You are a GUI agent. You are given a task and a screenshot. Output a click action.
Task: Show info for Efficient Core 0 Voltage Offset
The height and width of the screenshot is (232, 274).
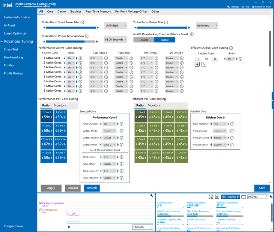coord(232,145)
